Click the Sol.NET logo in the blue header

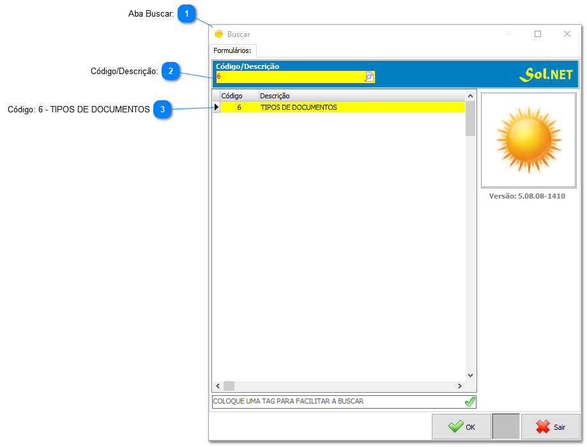pyautogui.click(x=548, y=73)
